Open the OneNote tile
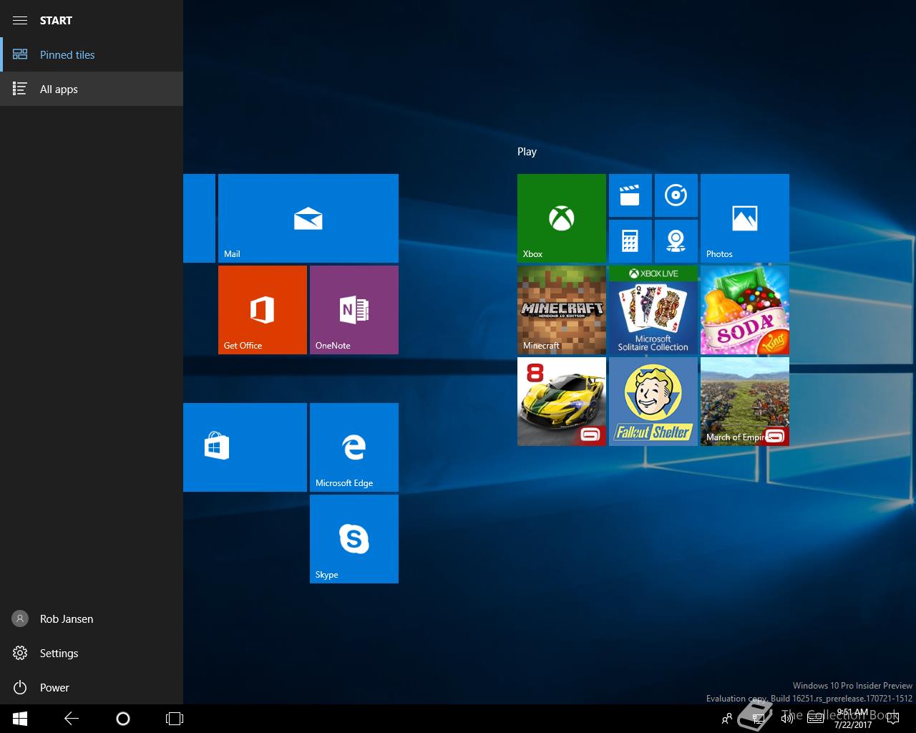This screenshot has width=916, height=733. click(x=354, y=310)
